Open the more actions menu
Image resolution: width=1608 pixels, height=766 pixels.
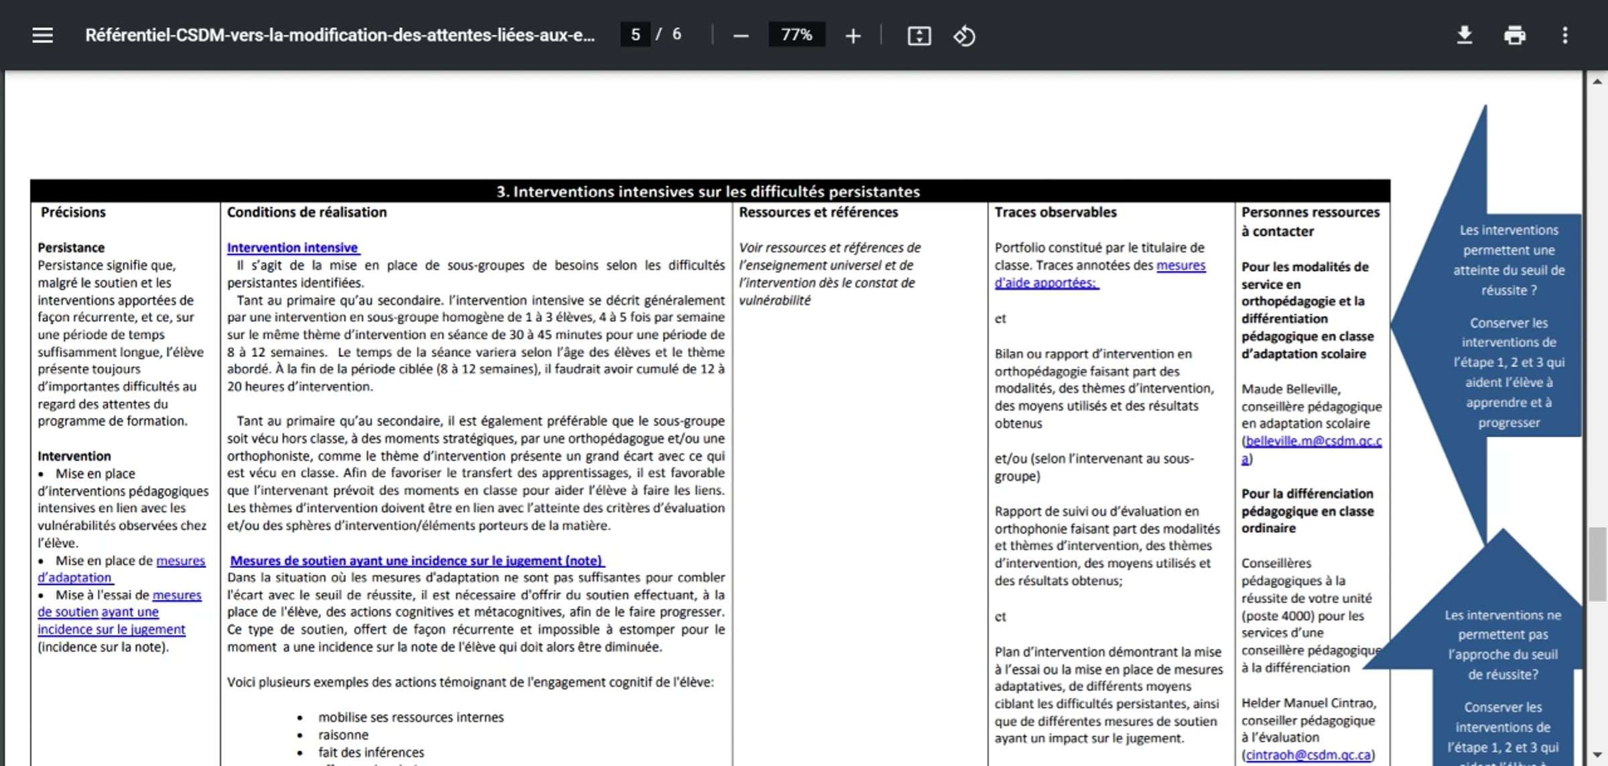click(1564, 35)
